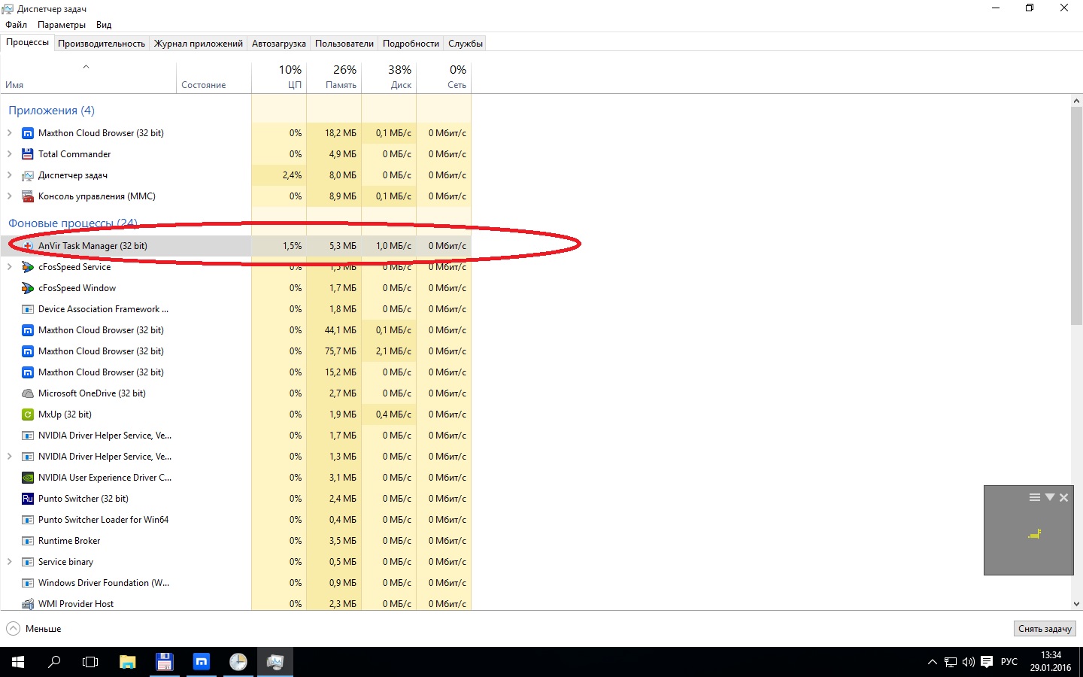1083x677 pixels.
Task: Click the Windows Driver Foundation icon
Action: (28, 583)
